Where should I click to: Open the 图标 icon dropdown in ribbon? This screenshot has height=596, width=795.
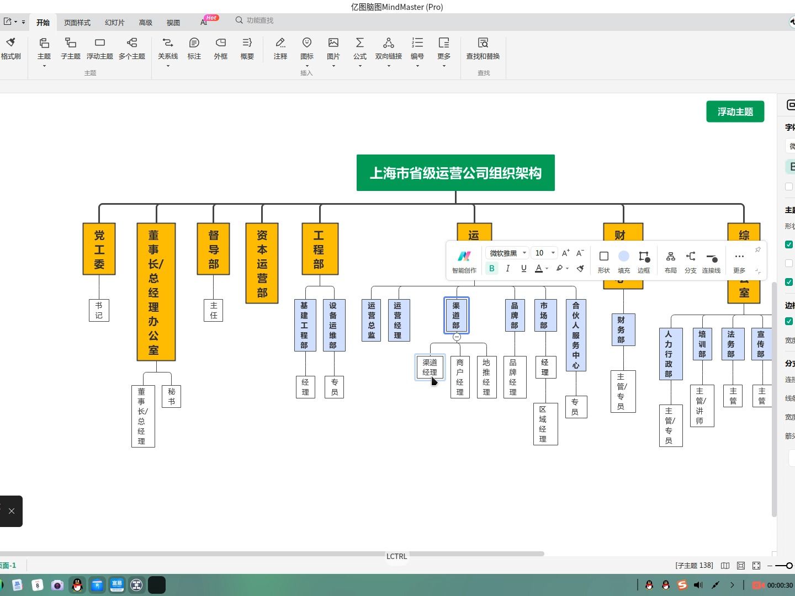coord(307,66)
